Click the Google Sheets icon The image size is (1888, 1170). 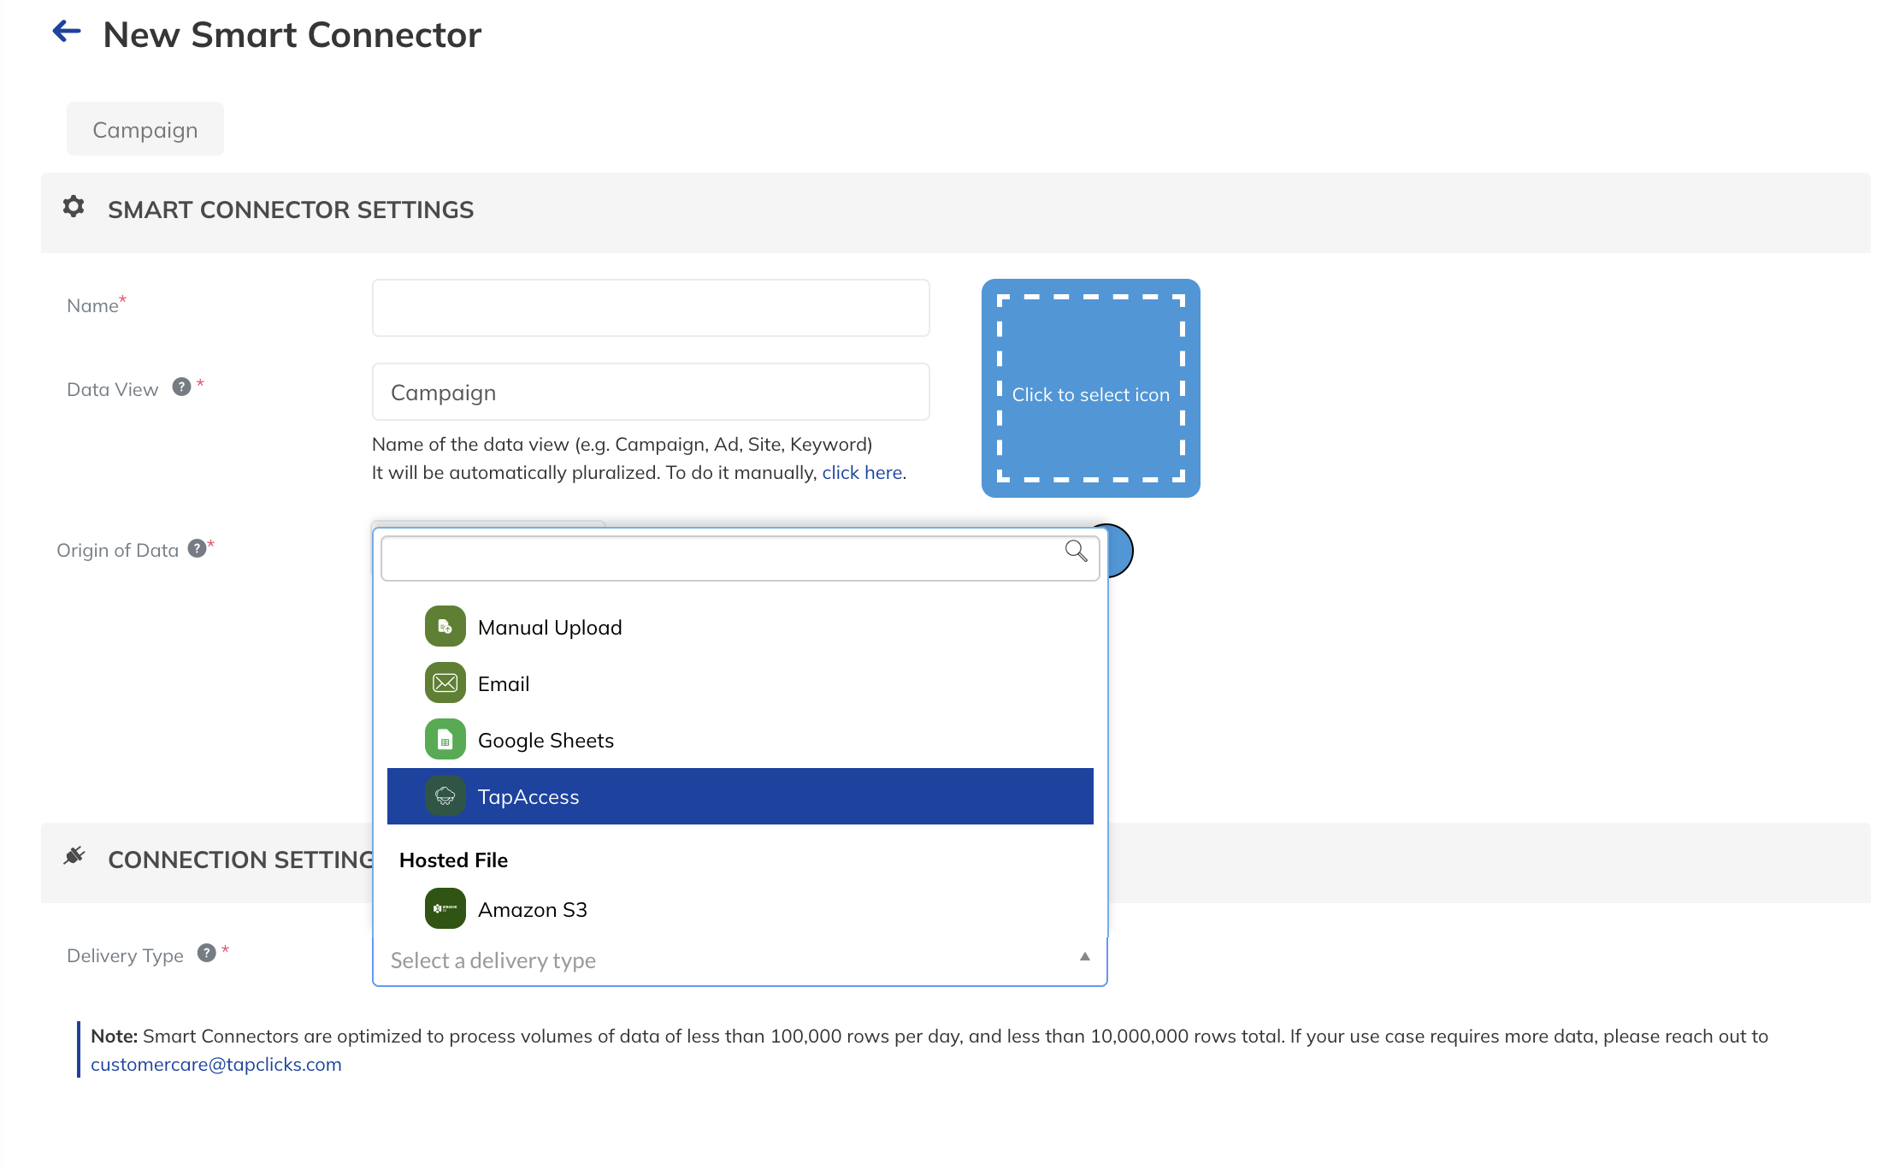[x=445, y=740]
